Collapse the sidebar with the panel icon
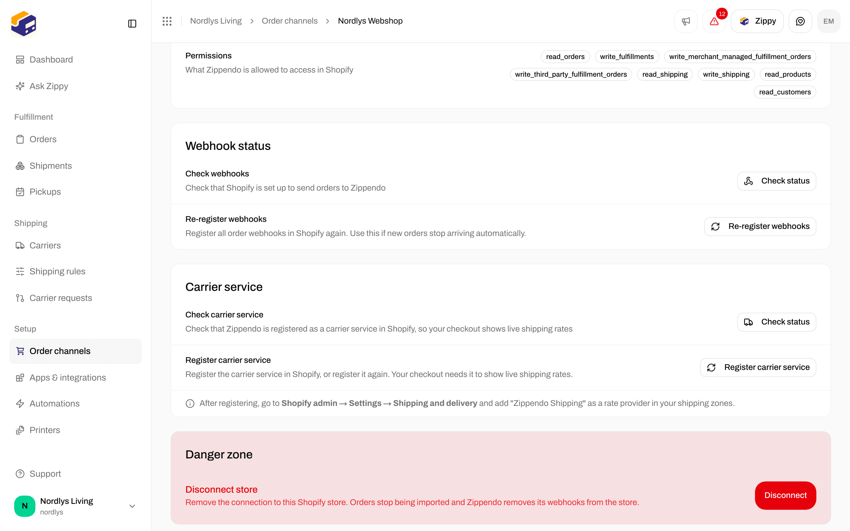The image size is (850, 531). (x=132, y=24)
